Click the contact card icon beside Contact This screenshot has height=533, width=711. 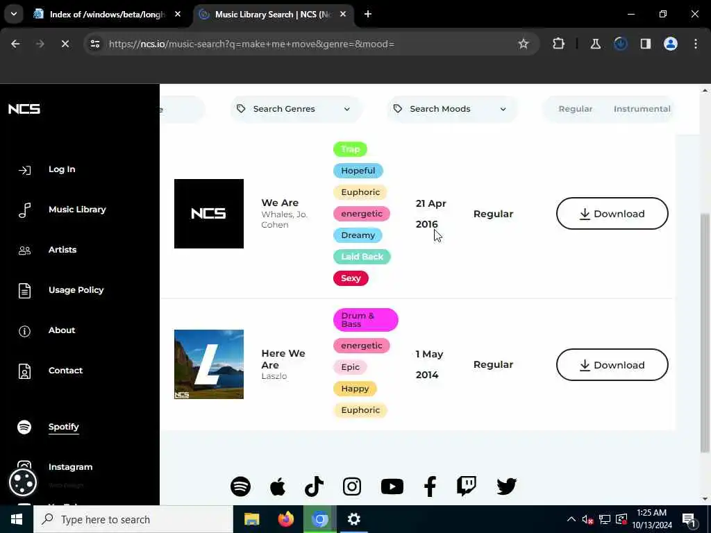[x=24, y=371]
